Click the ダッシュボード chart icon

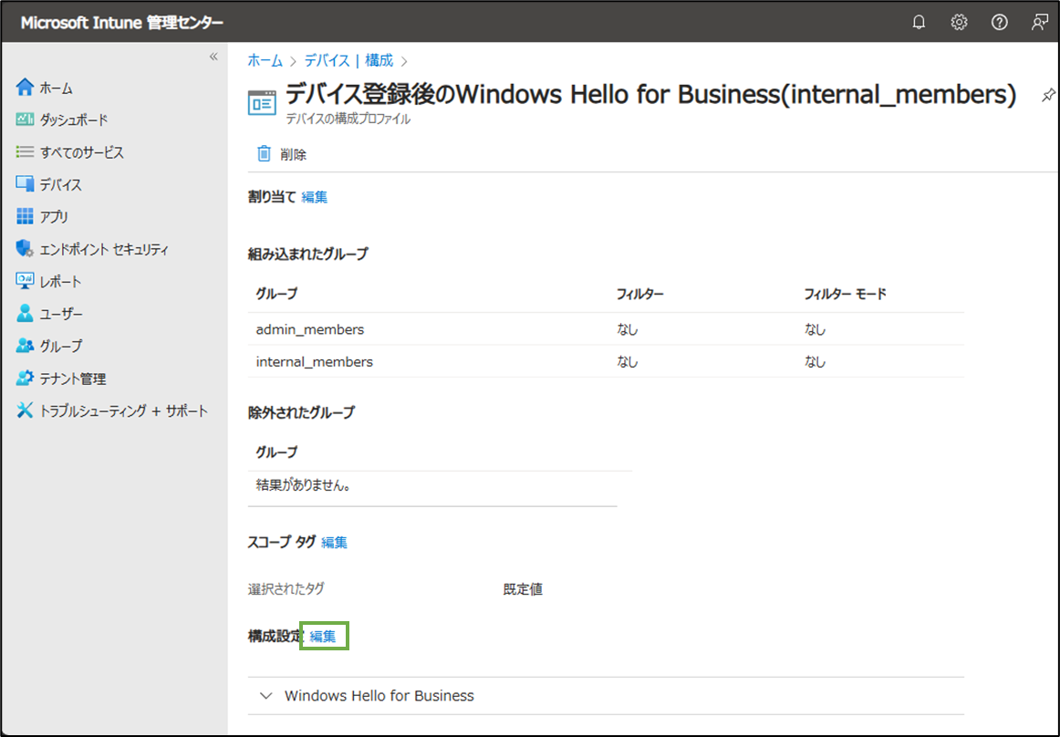pyautogui.click(x=25, y=119)
